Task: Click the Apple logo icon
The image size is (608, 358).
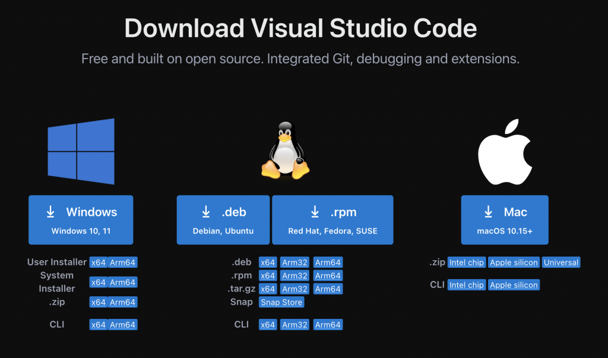Action: (505, 152)
